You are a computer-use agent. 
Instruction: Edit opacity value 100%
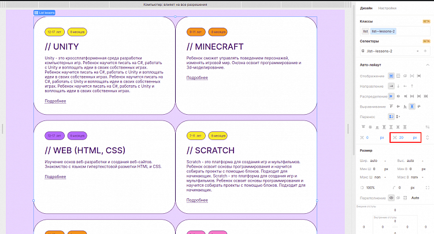[x=370, y=188]
